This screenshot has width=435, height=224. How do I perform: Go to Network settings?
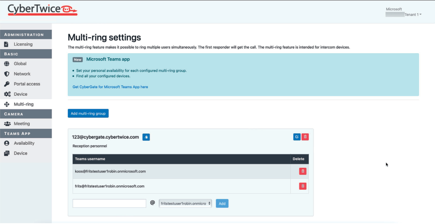pos(22,74)
